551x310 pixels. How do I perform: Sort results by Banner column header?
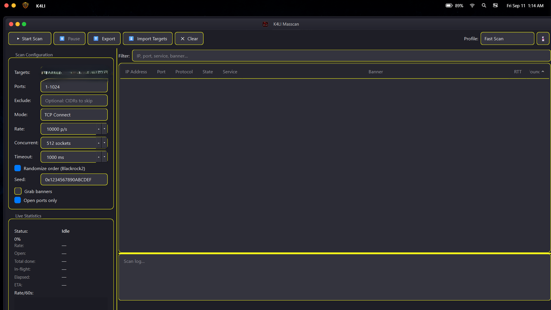coord(376,72)
